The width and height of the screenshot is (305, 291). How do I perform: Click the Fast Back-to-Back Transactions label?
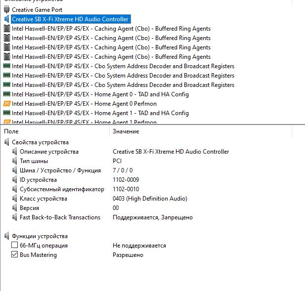tap(60, 217)
